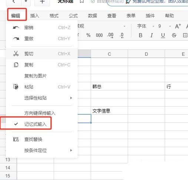
Task: Select row 14 header
Action: (8, 167)
